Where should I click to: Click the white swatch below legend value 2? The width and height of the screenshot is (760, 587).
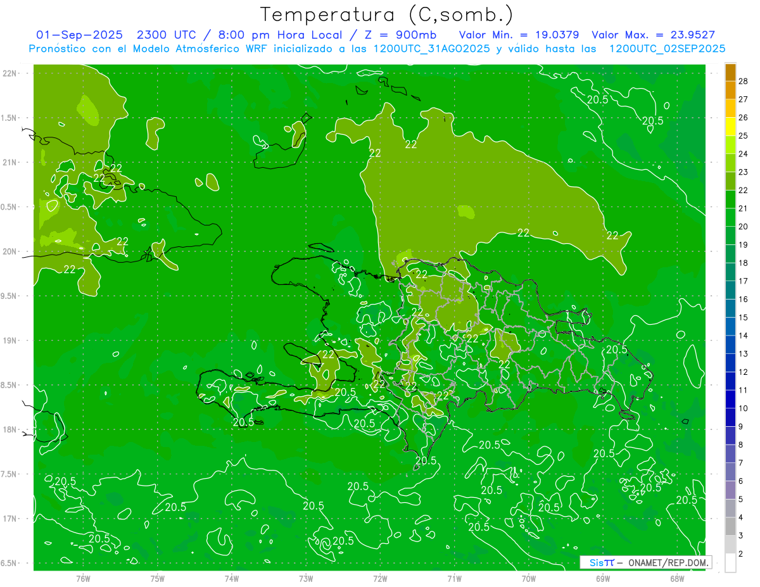tap(730, 563)
